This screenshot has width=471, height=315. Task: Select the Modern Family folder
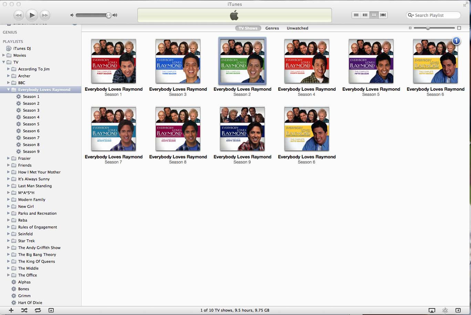(32, 200)
